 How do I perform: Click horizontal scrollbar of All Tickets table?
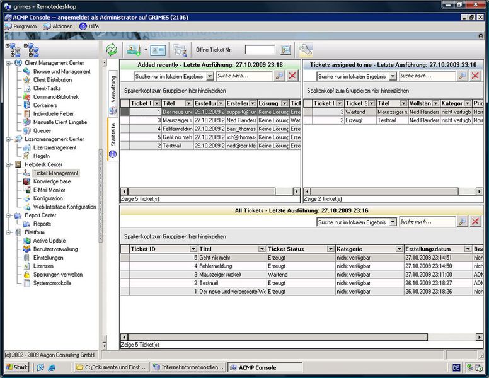[277, 337]
